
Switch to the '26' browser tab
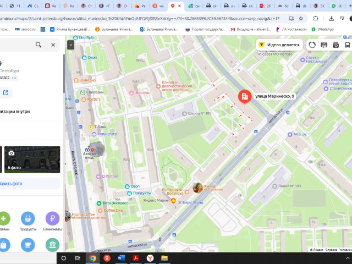[x=265, y=6]
